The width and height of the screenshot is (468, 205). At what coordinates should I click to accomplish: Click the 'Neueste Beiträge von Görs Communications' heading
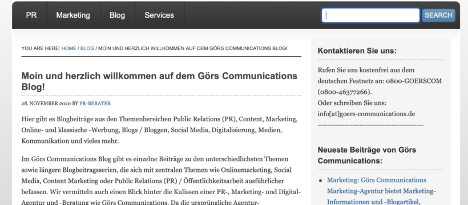[367, 155]
